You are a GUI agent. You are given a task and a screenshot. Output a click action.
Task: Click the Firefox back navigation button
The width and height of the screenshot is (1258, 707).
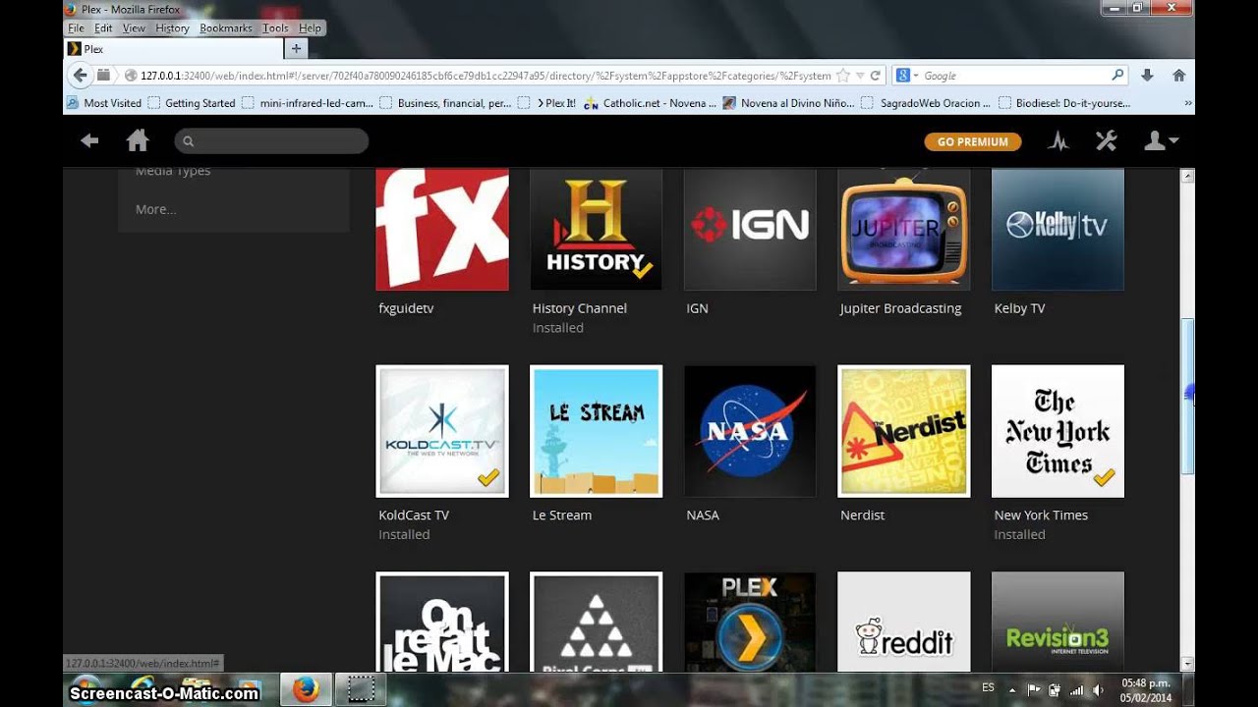[80, 76]
